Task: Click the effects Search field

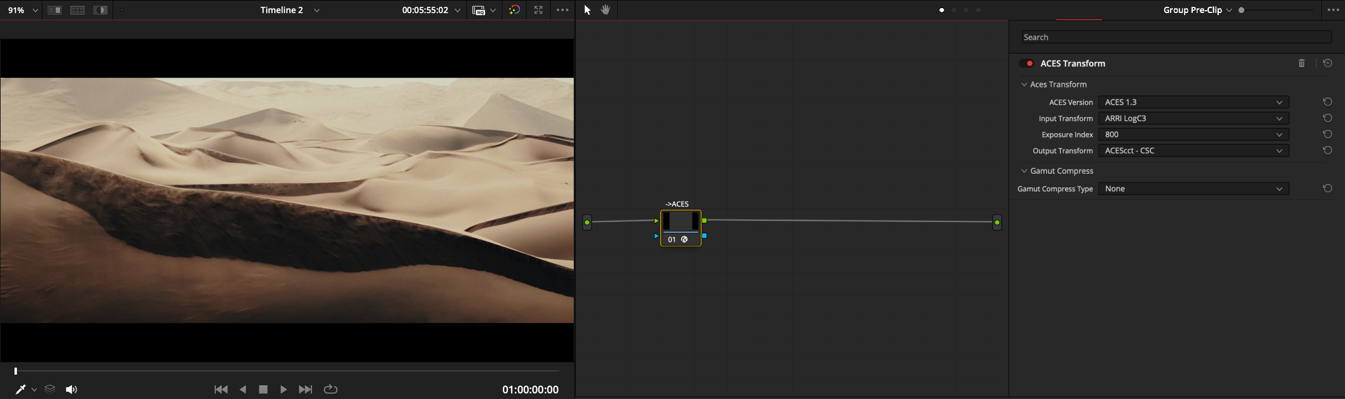Action: pos(1176,37)
